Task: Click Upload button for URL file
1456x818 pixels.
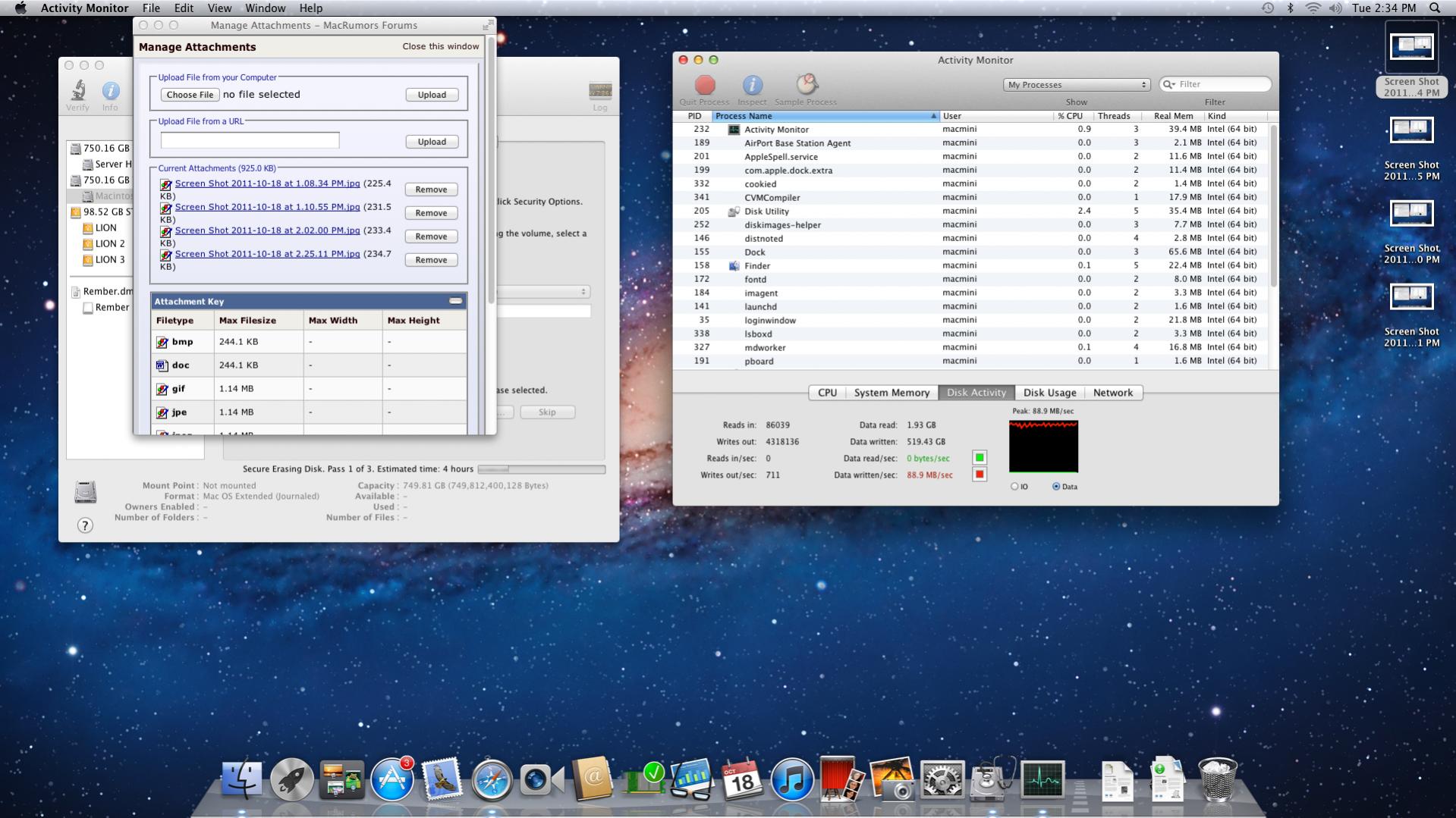Action: click(x=432, y=142)
